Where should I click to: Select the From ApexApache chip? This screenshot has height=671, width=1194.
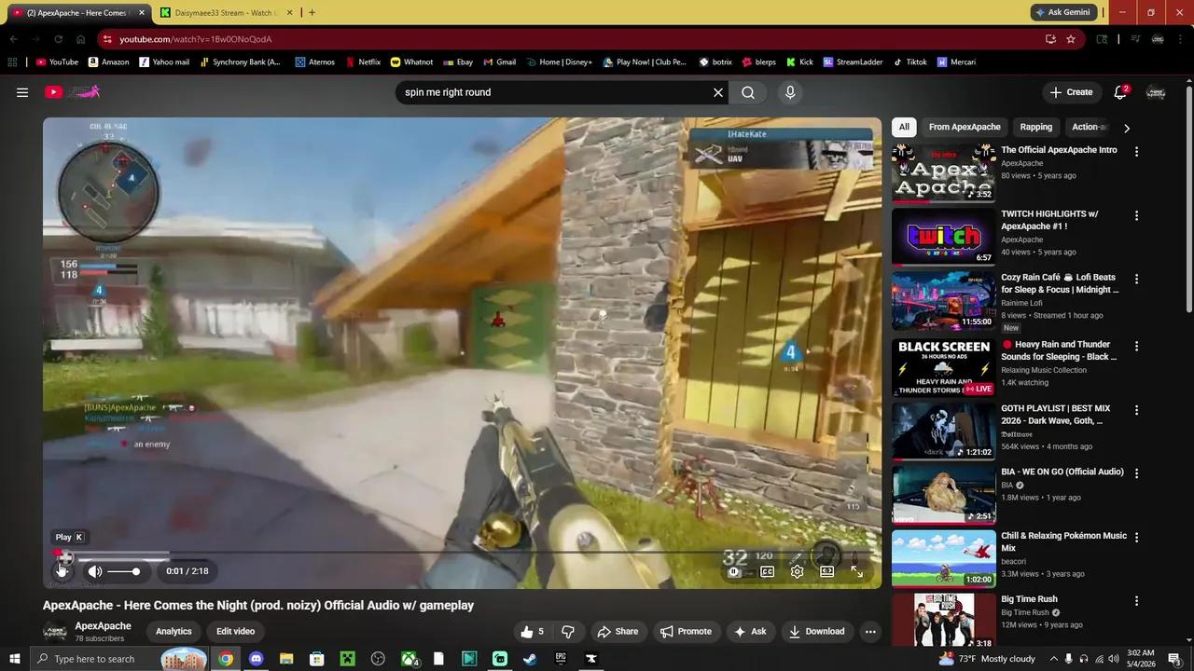click(x=965, y=127)
